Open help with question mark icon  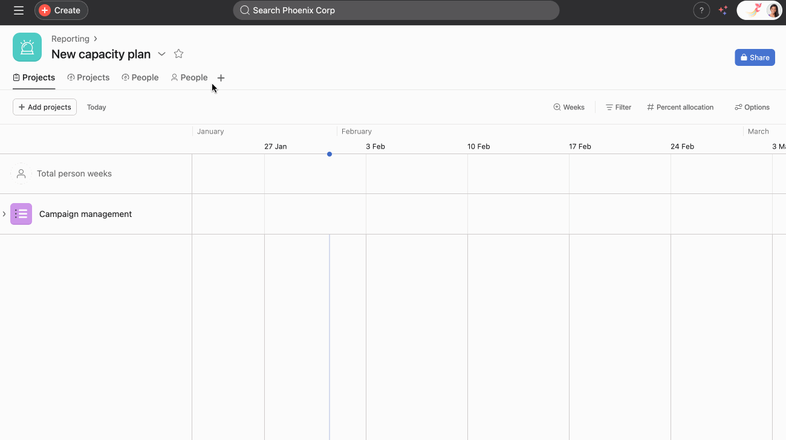(x=701, y=10)
